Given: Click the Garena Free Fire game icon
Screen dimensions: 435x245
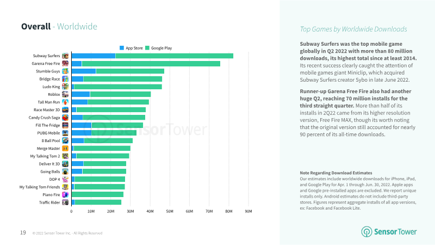Looking at the screenshot, I should pyautogui.click(x=65, y=64).
